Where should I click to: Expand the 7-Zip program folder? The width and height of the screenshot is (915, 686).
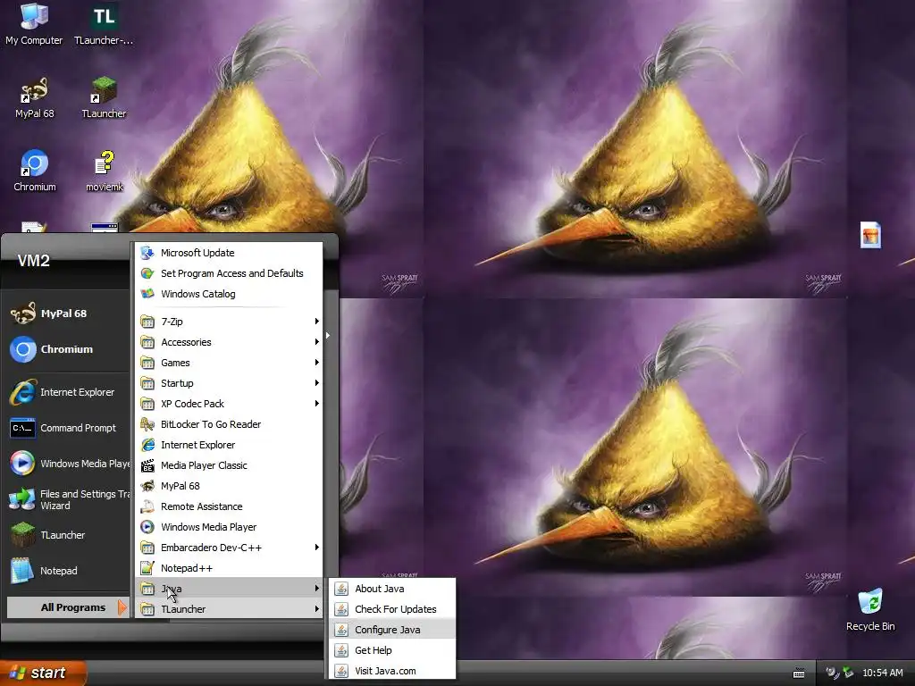[229, 322]
